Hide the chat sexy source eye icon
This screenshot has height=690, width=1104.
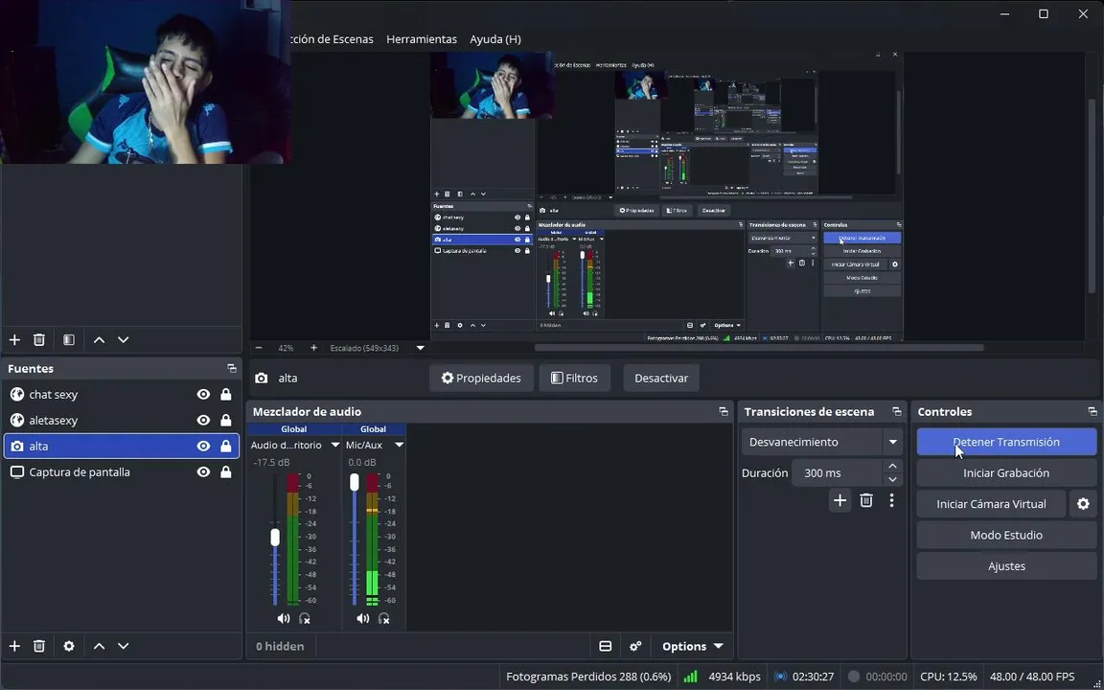tap(203, 394)
